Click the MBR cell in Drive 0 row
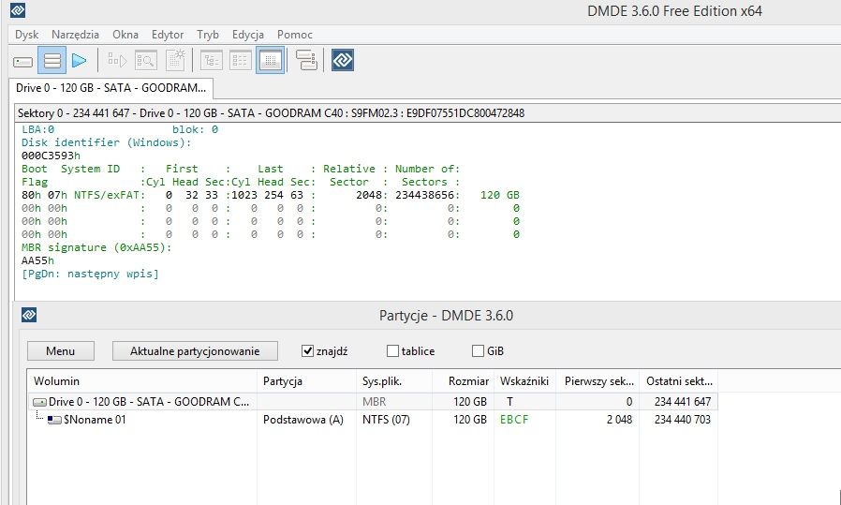The height and width of the screenshot is (505, 841). 374,401
